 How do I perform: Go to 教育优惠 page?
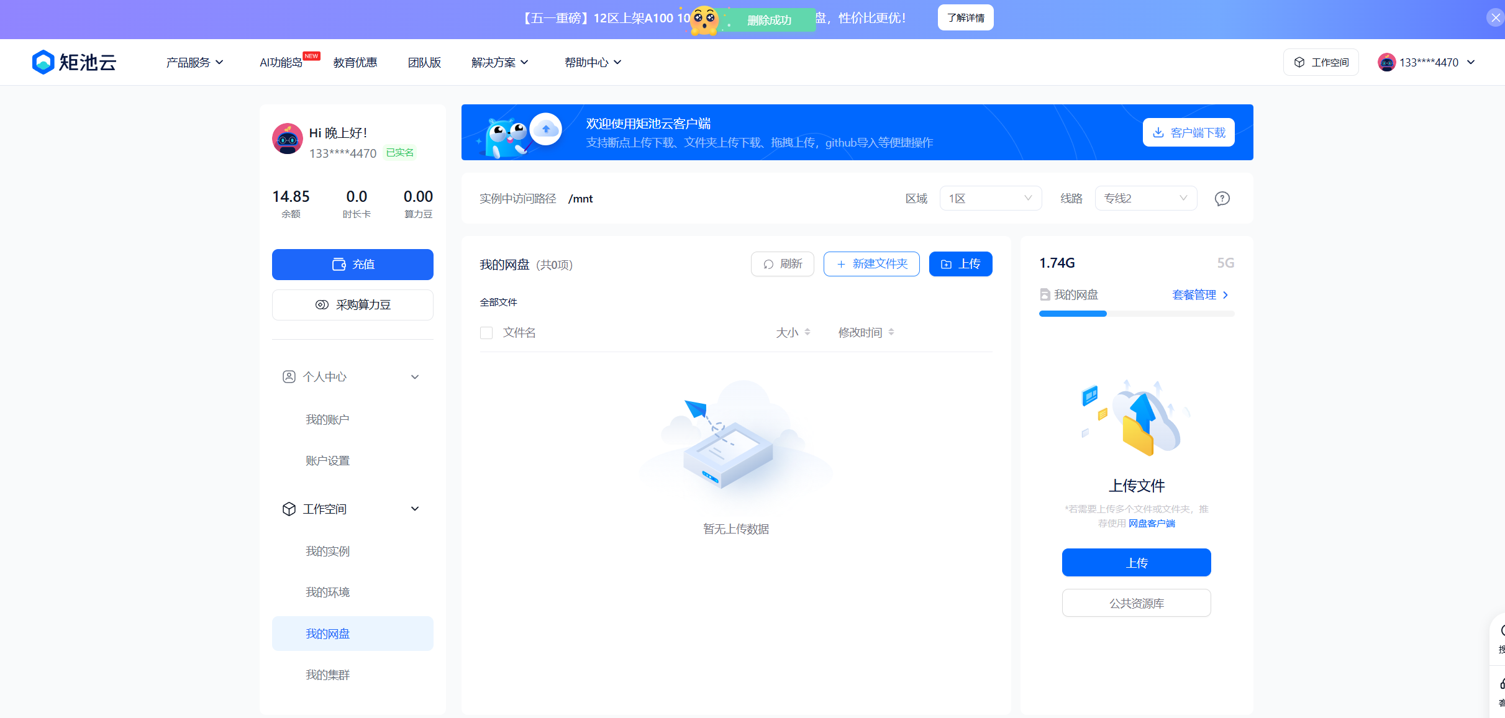tap(355, 62)
